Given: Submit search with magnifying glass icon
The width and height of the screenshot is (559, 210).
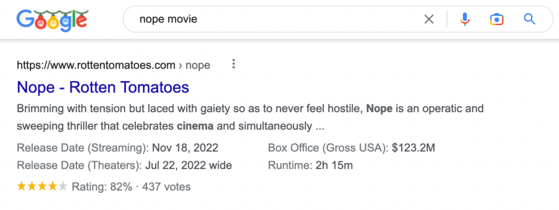Looking at the screenshot, I should coord(530,19).
